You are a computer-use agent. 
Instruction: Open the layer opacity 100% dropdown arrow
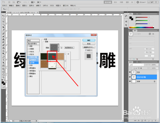point(157,65)
